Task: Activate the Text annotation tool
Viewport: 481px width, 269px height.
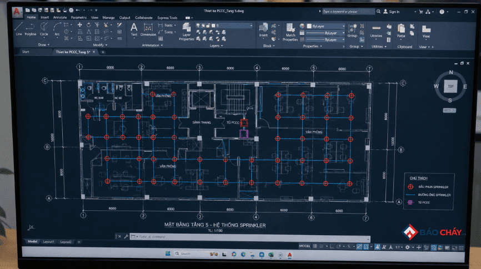Action: [134, 29]
